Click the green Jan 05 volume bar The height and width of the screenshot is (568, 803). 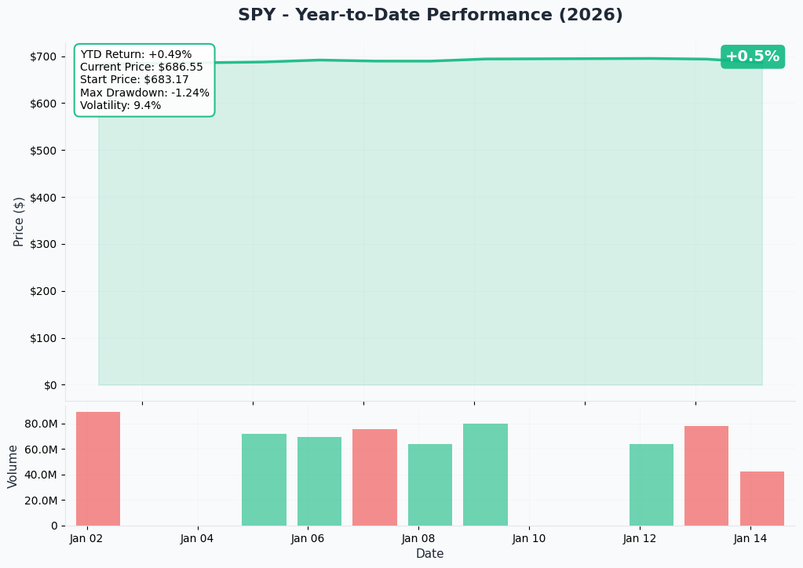click(264, 480)
